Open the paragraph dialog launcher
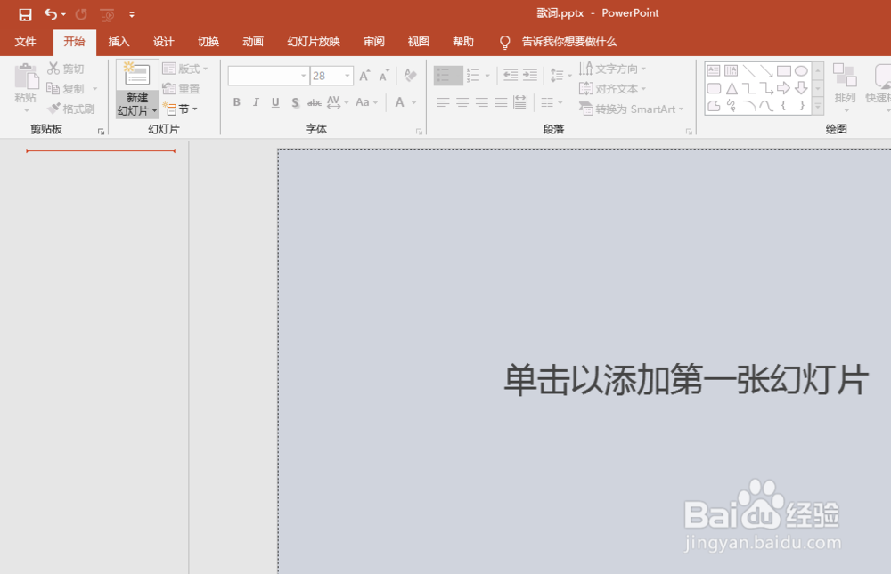The image size is (891, 574). [x=690, y=132]
